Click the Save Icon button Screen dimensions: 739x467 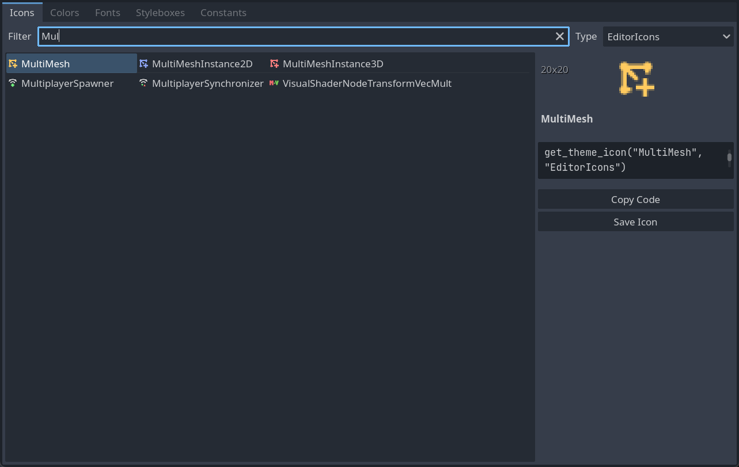635,222
